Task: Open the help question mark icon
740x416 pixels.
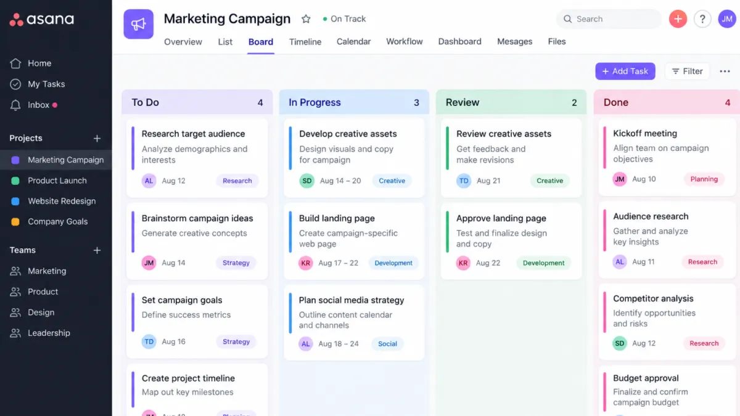Action: click(x=702, y=19)
